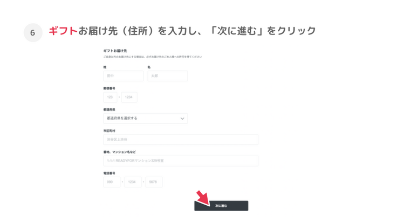Click the 番地、マンション名など label

(120, 152)
